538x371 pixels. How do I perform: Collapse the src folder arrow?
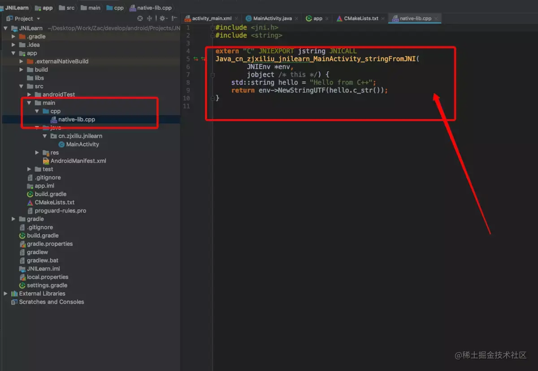point(22,86)
